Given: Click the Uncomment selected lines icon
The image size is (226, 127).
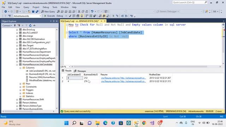Looking at the screenshot, I should (x=117, y=16).
